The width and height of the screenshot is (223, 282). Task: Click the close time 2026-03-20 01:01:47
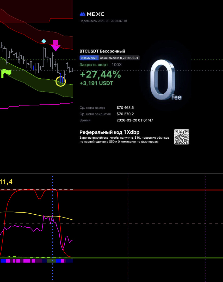pyautogui.click(x=135, y=120)
